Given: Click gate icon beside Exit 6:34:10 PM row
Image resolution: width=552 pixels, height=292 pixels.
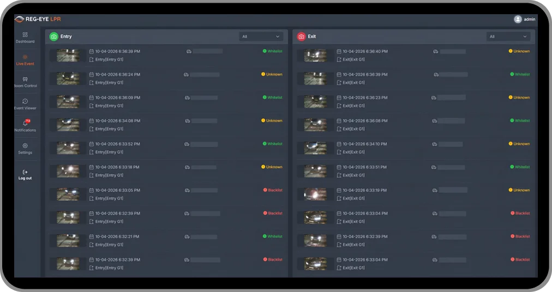Looking at the screenshot, I should [x=339, y=153].
